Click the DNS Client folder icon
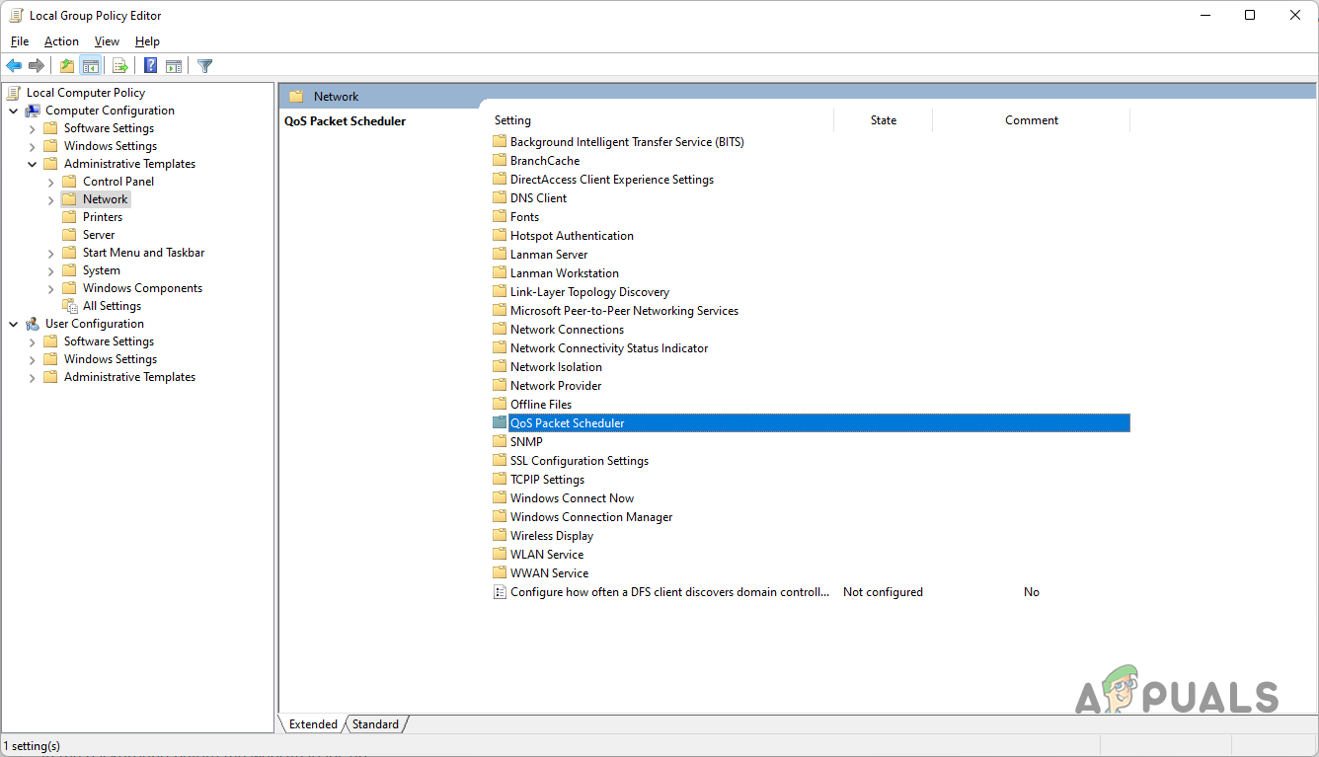 (x=500, y=198)
